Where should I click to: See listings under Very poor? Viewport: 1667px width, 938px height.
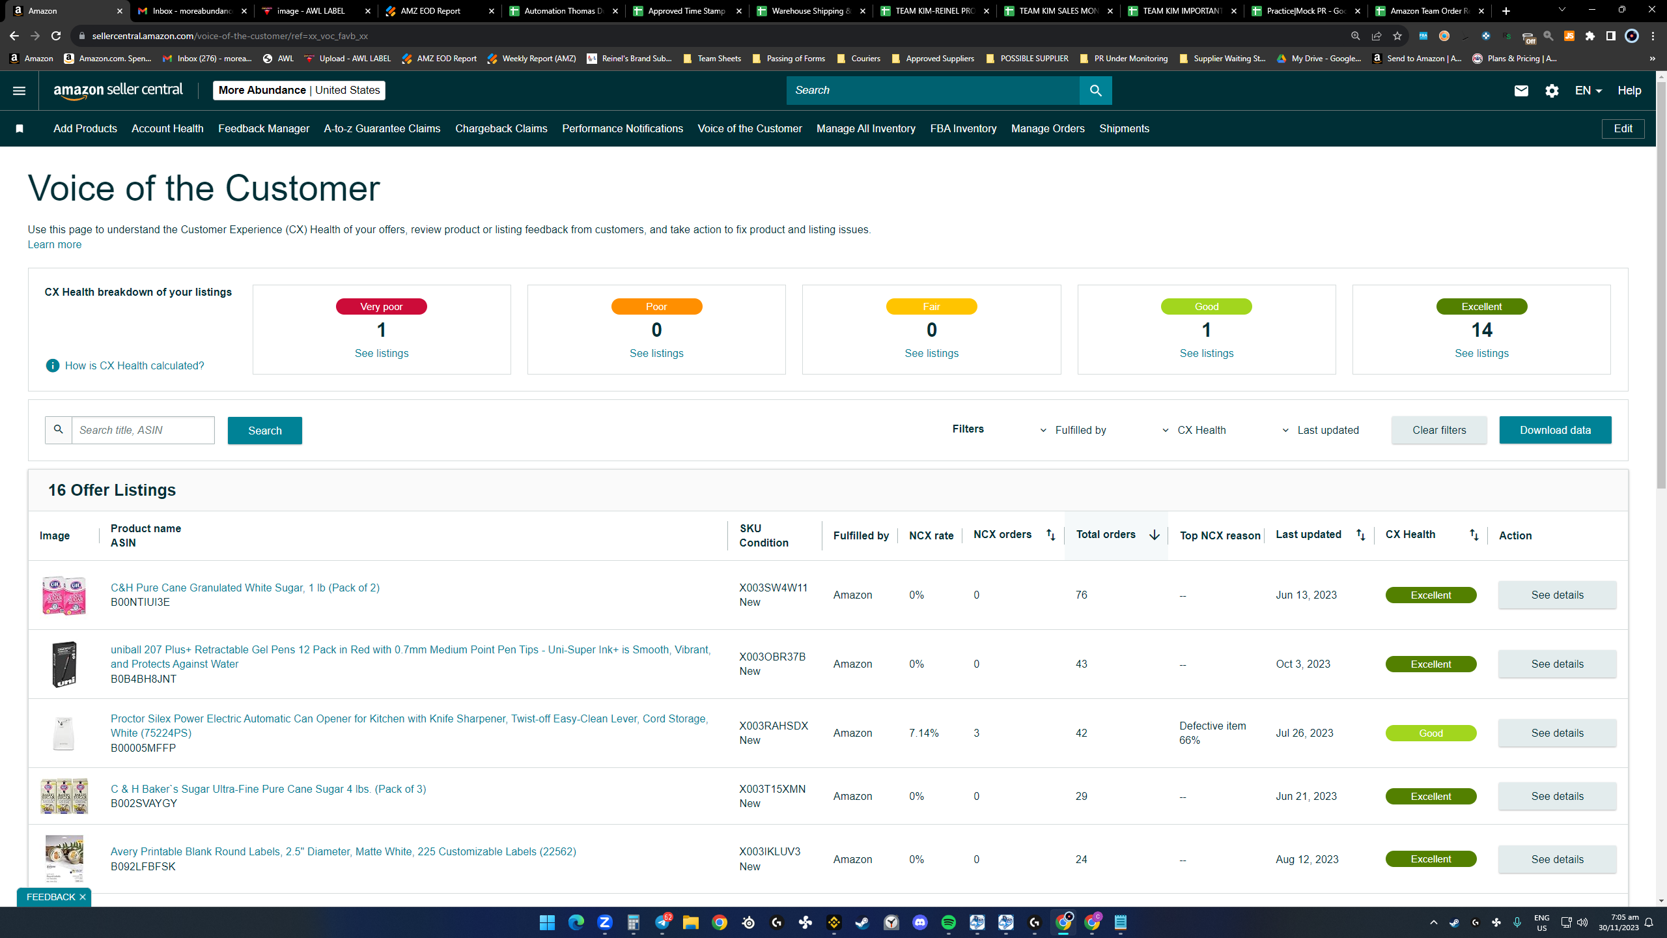coord(382,353)
